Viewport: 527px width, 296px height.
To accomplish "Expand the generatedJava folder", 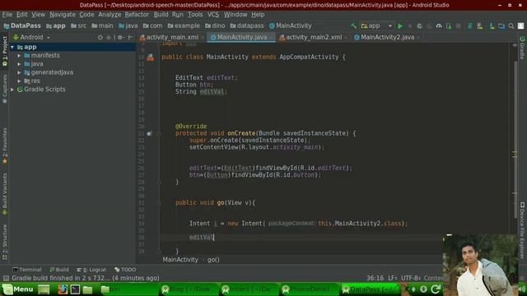I will pos(20,72).
